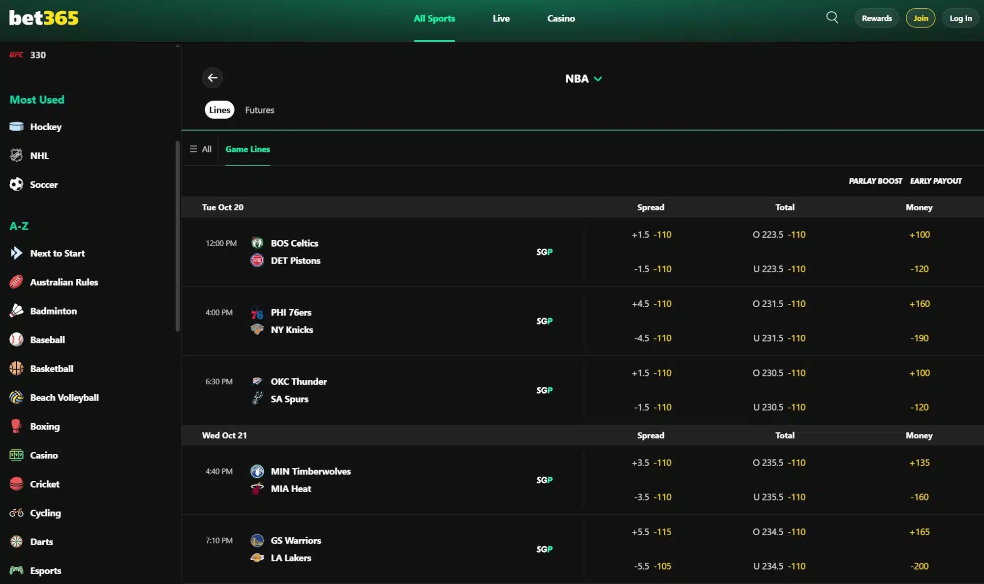The image size is (984, 584).
Task: Select MIA Heat -3.5 -110 spread
Action: click(652, 497)
